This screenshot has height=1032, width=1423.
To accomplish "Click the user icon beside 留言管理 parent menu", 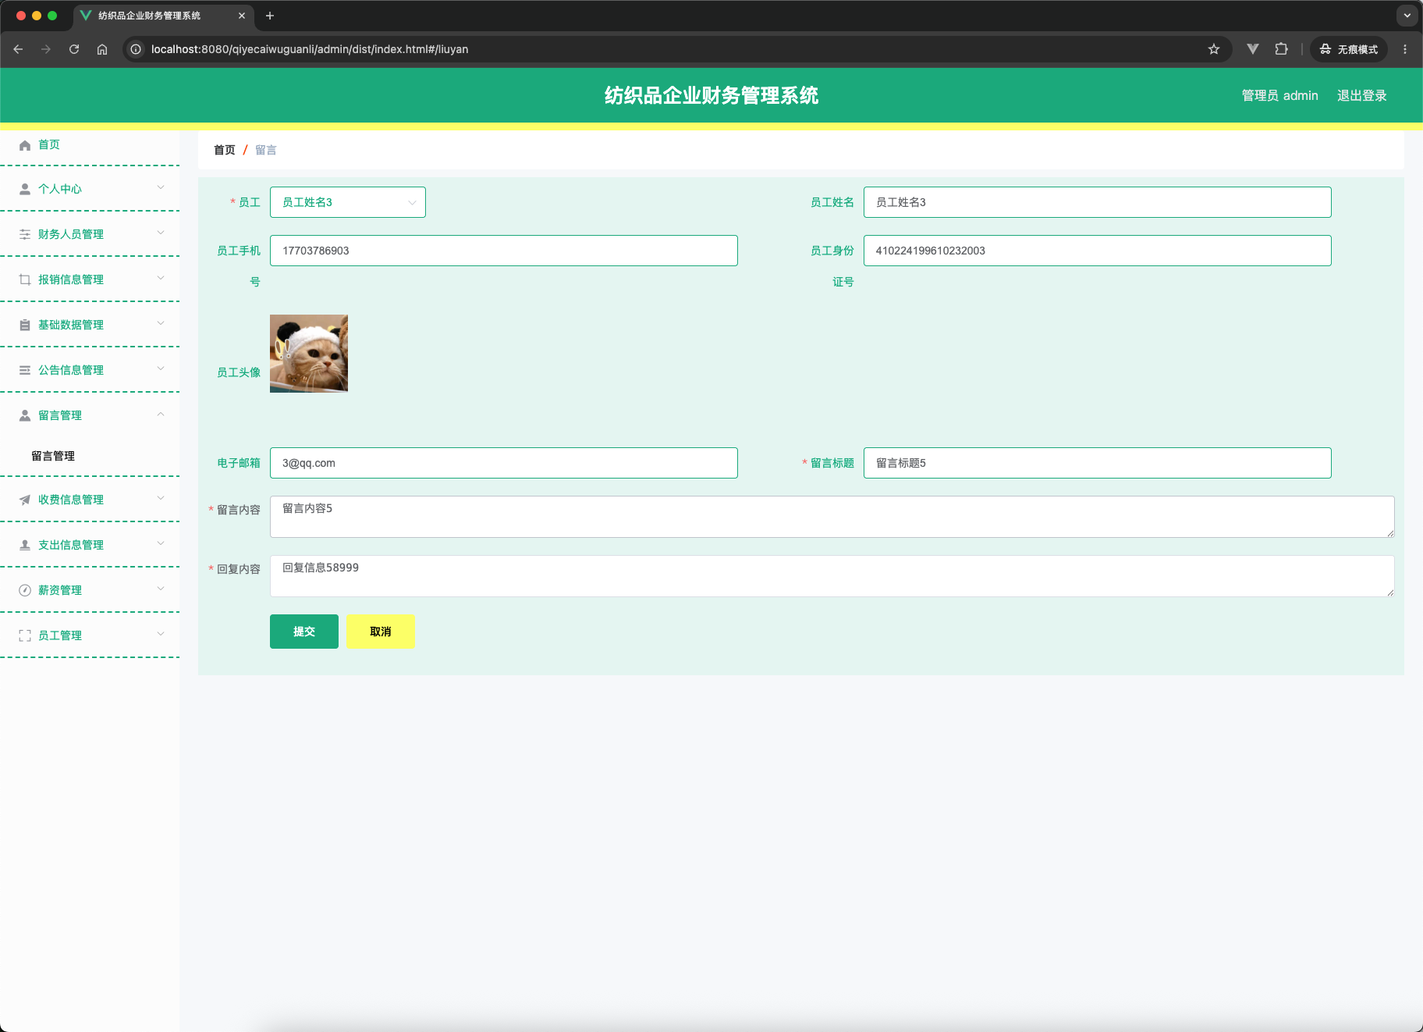I will coord(25,415).
